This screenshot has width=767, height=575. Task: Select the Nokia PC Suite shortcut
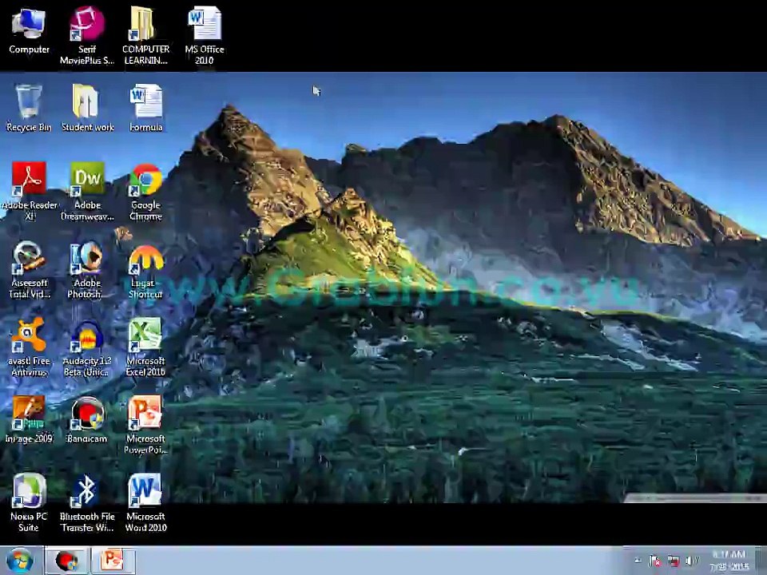pos(29,502)
